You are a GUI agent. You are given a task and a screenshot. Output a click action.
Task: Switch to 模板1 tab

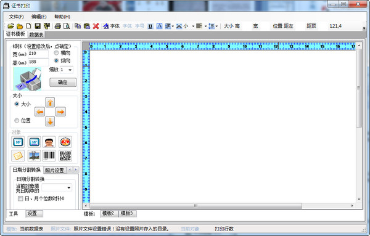pyautogui.click(x=89, y=214)
